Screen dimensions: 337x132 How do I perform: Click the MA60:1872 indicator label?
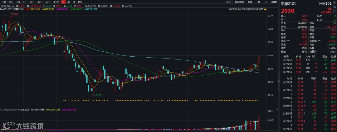[x=76, y=9]
